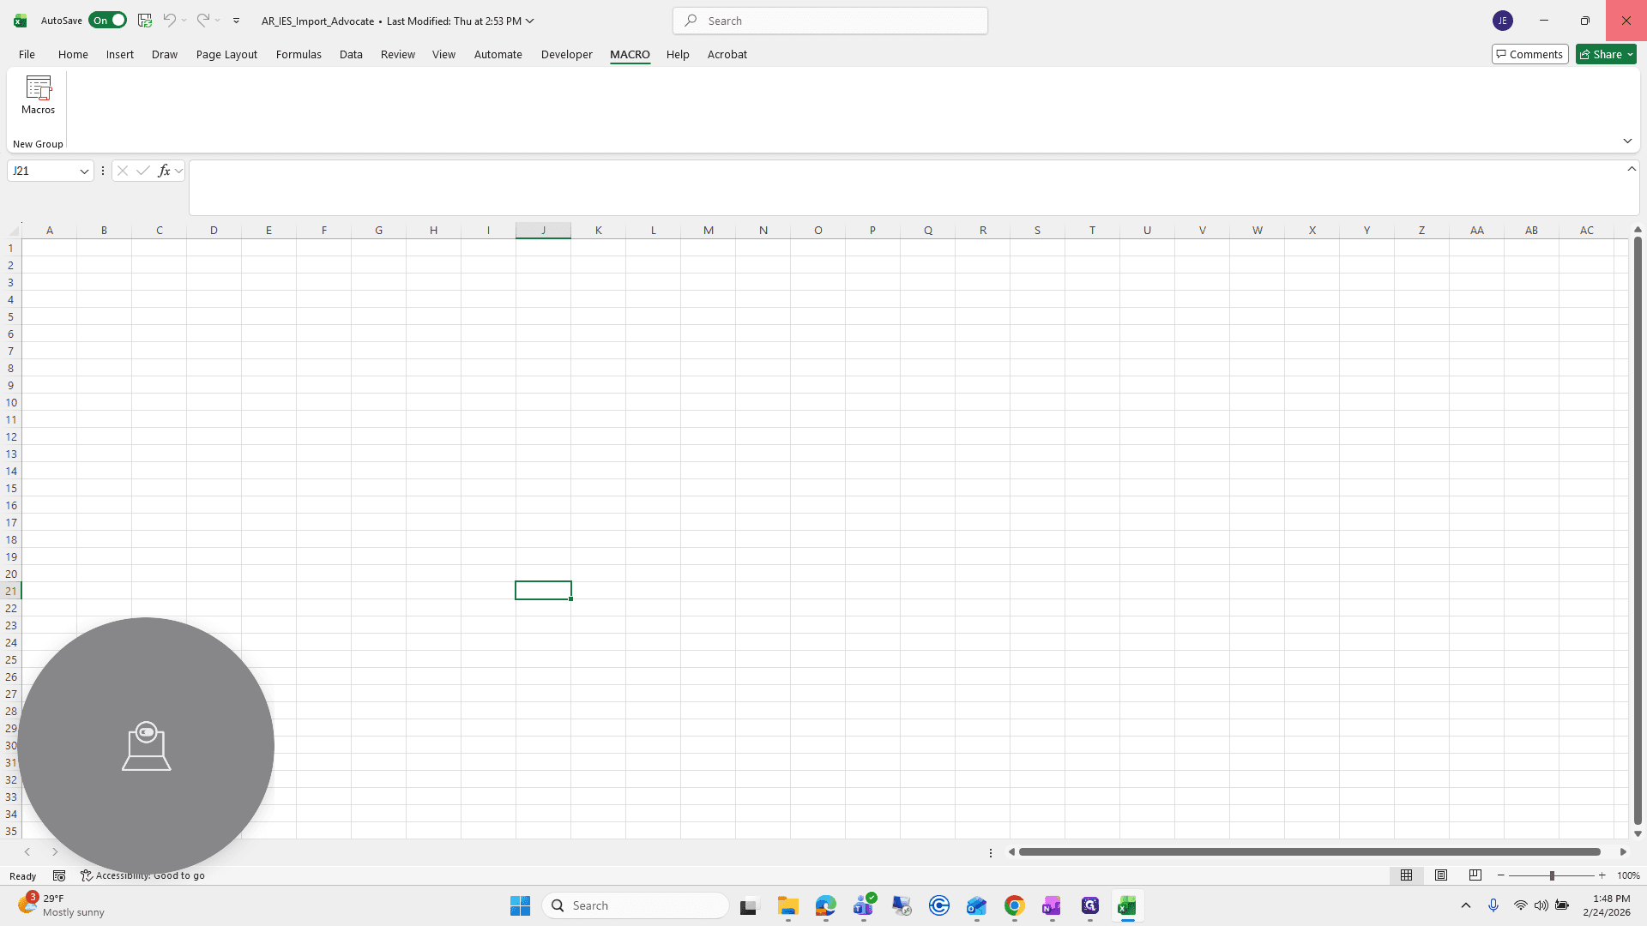
Task: Click the 100% zoom level button
Action: point(1627,875)
